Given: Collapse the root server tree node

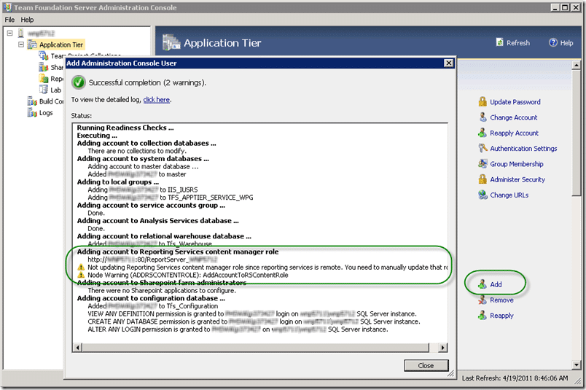Looking at the screenshot, I should (10, 33).
